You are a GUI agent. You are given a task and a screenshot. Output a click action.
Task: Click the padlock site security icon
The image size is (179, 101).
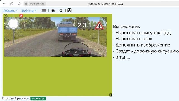26,4
